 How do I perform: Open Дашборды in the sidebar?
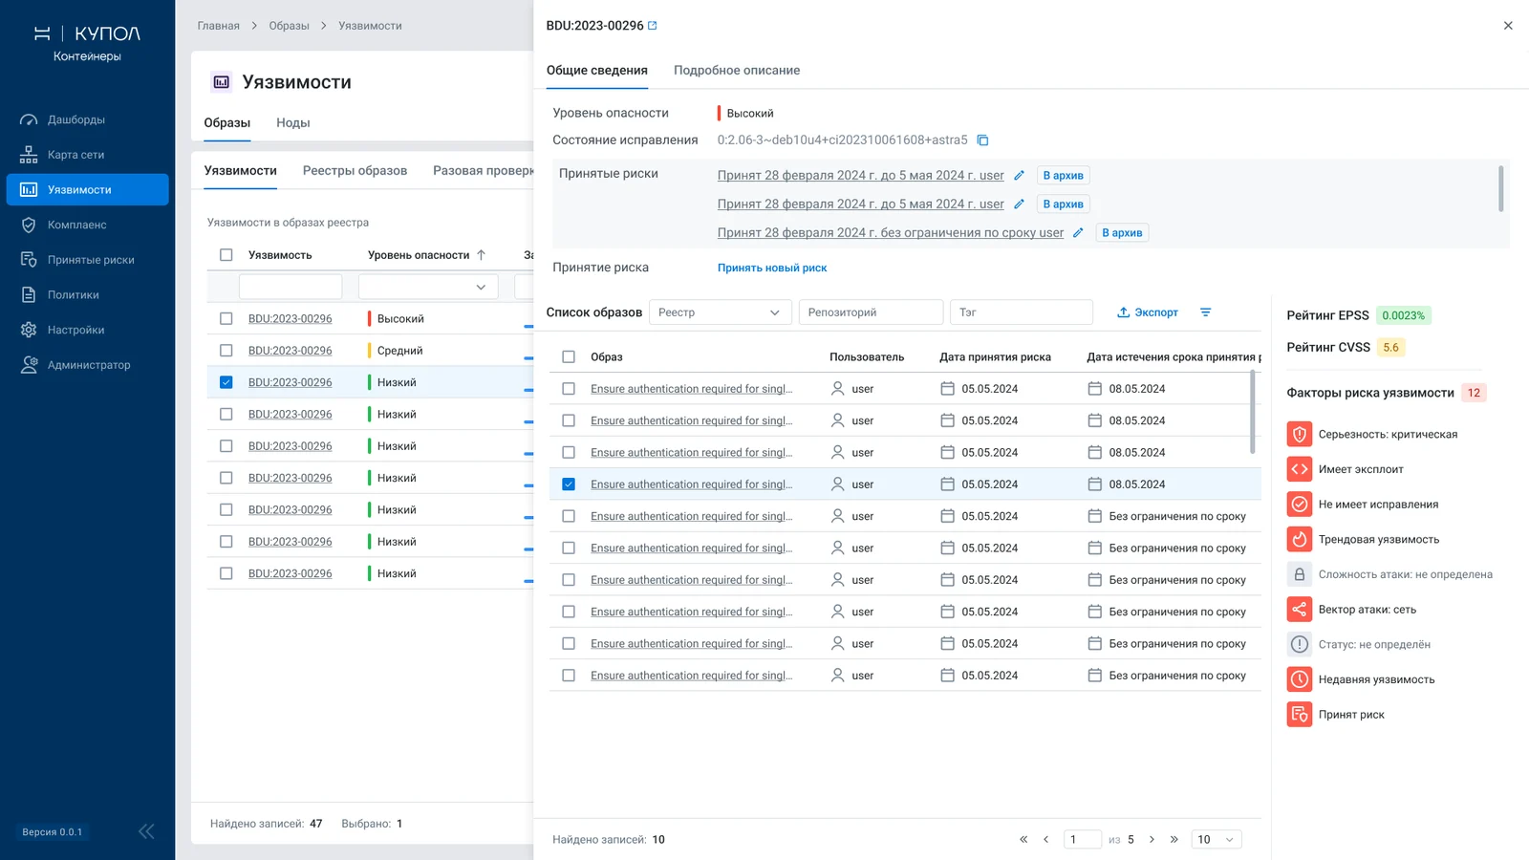[88, 119]
